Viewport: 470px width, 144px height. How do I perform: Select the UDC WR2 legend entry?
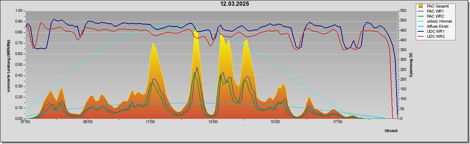[x=435, y=37]
